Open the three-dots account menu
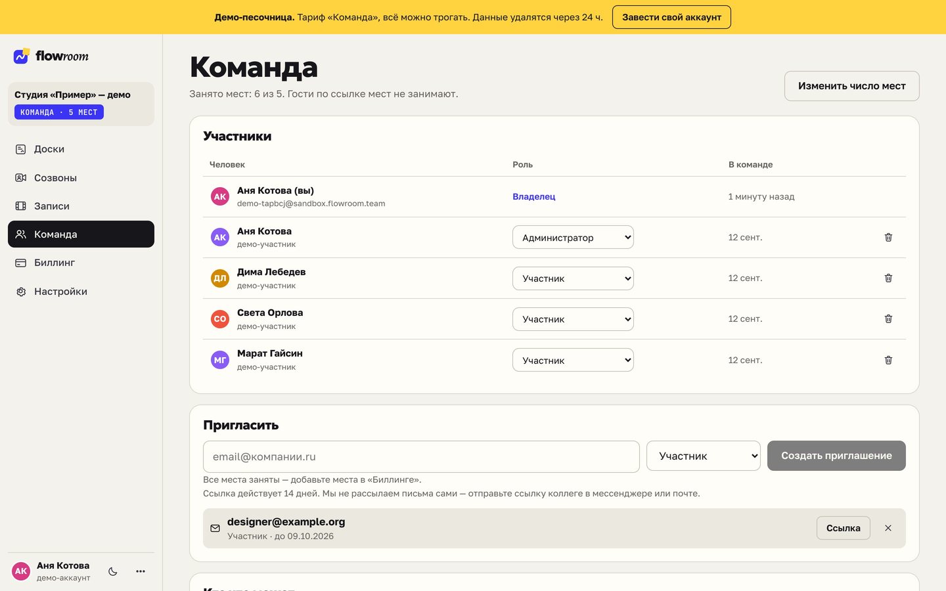Screen dimensions: 946x591 pyautogui.click(x=141, y=571)
